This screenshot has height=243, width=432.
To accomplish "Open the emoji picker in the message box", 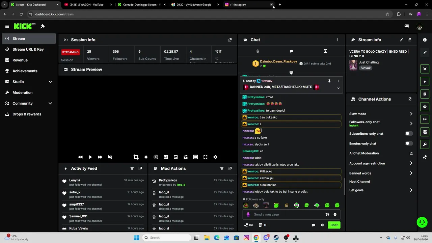I will pos(335,214).
